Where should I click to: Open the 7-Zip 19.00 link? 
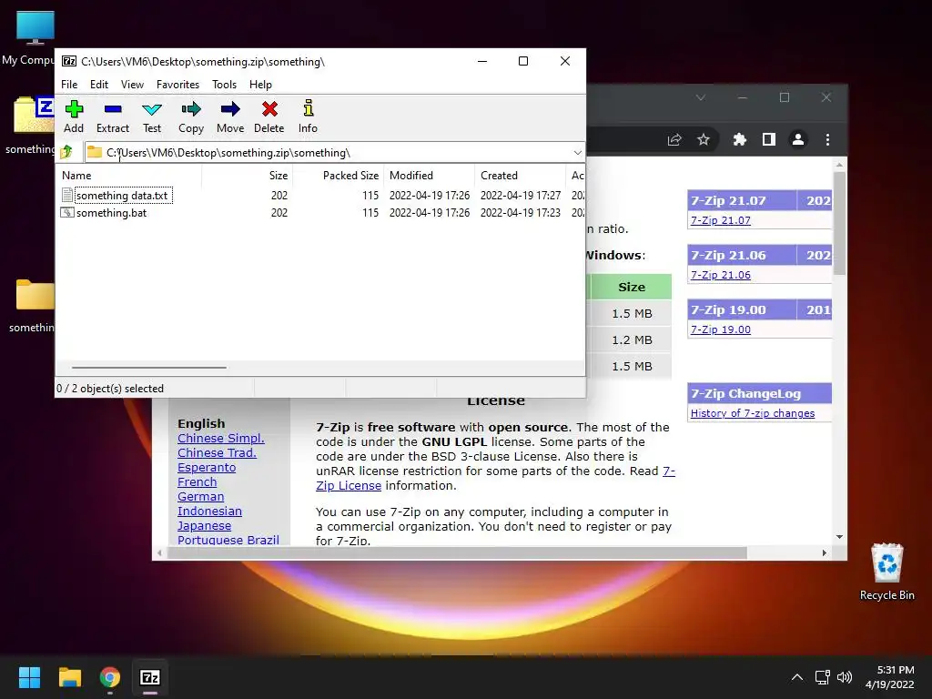pyautogui.click(x=721, y=329)
